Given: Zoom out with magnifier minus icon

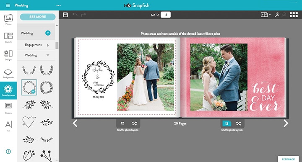Looking at the screenshot, I should pos(284,15).
